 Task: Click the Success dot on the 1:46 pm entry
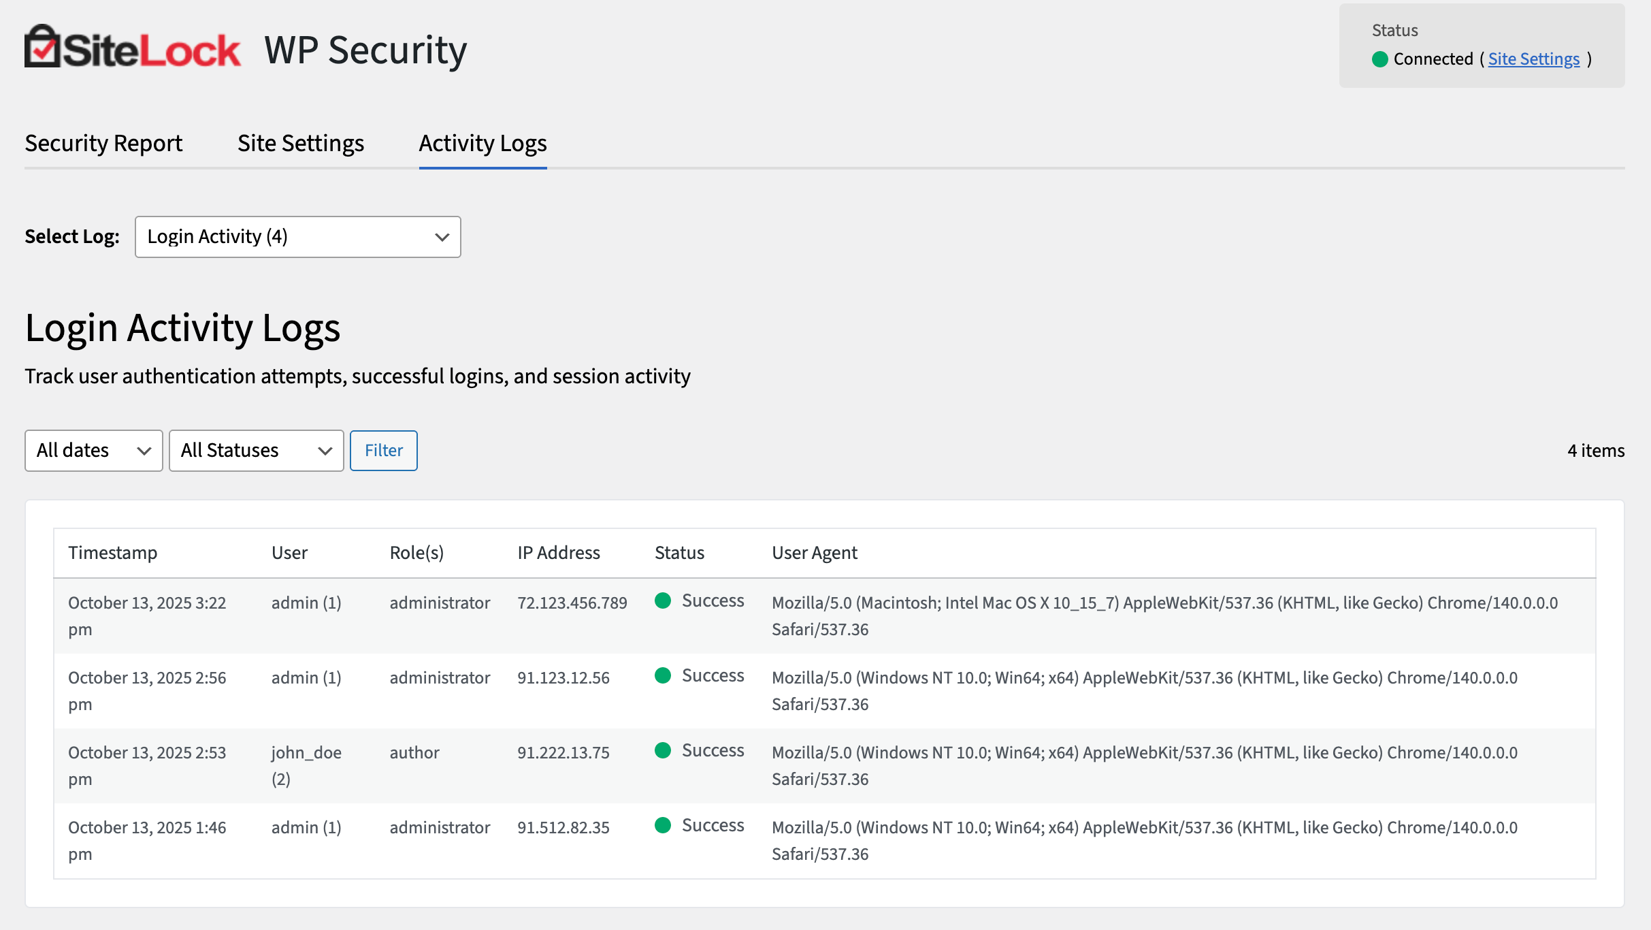pos(663,825)
